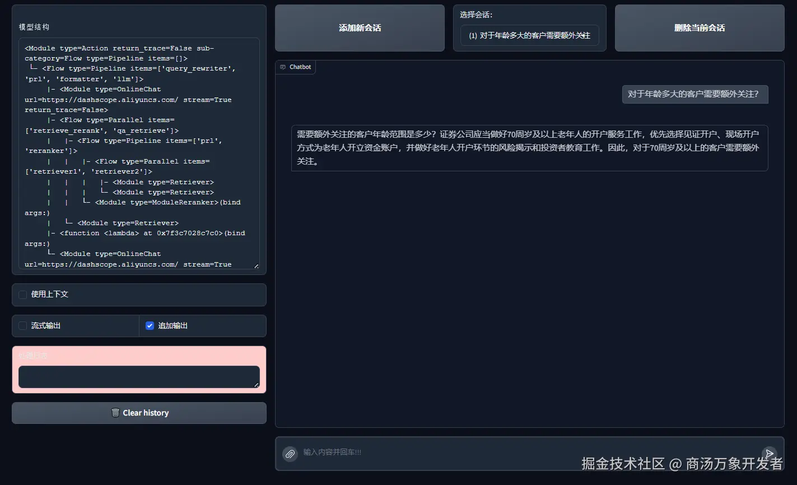Click the trash icon on Clear history button
The width and height of the screenshot is (797, 485).
(116, 413)
